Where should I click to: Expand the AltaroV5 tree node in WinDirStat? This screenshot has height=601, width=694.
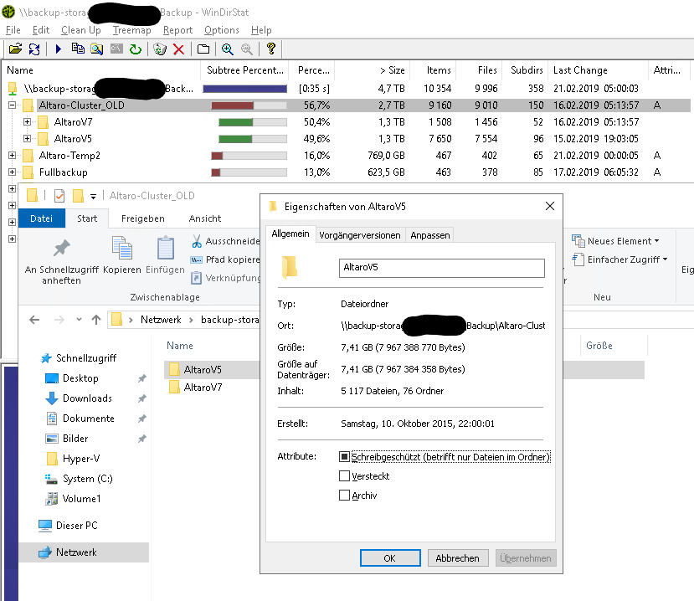pyautogui.click(x=27, y=138)
